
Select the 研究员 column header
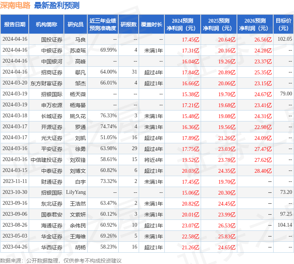coord(76,24)
